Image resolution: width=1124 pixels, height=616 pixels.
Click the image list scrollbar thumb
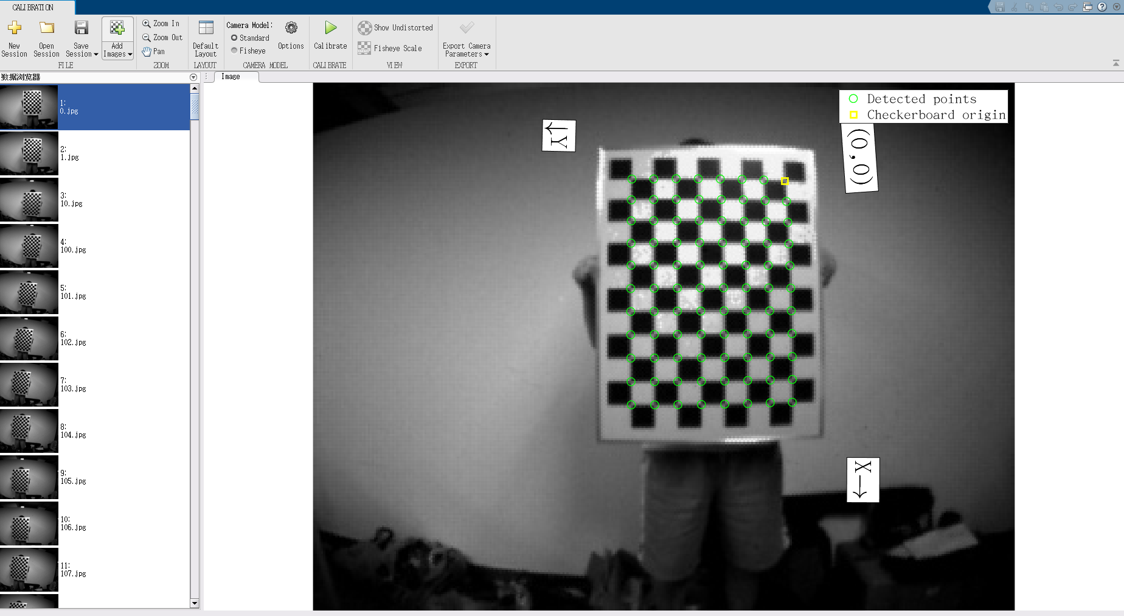[195, 107]
